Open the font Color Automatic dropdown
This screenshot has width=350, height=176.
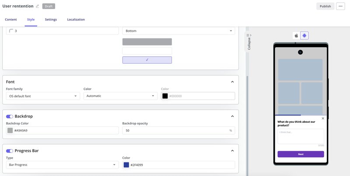pyautogui.click(x=121, y=96)
